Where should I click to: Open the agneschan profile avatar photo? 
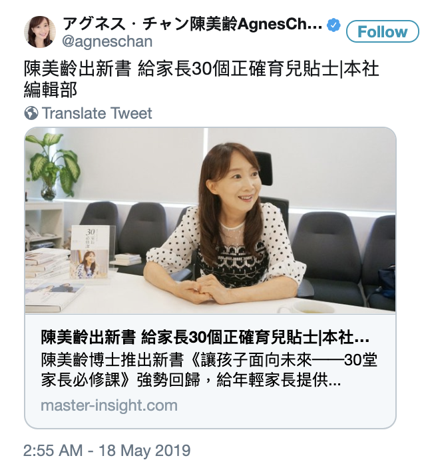[x=40, y=32]
